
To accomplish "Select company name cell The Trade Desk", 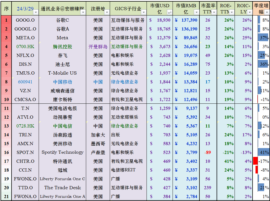I will click(x=62, y=188).
